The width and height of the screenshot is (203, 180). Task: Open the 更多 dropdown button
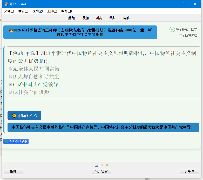coord(189,171)
